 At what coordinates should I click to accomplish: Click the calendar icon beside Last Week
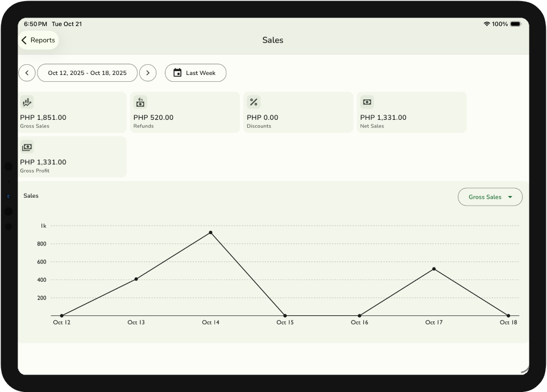click(x=177, y=73)
